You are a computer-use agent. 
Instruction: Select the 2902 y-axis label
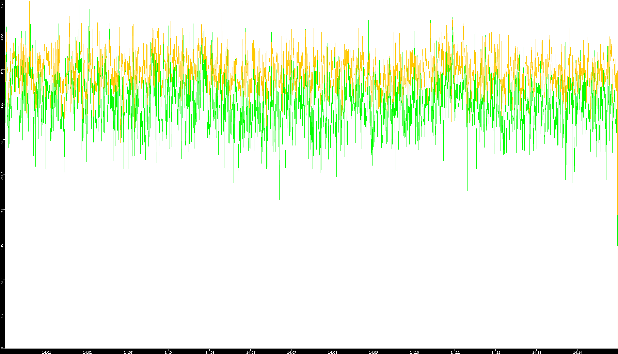(2, 141)
